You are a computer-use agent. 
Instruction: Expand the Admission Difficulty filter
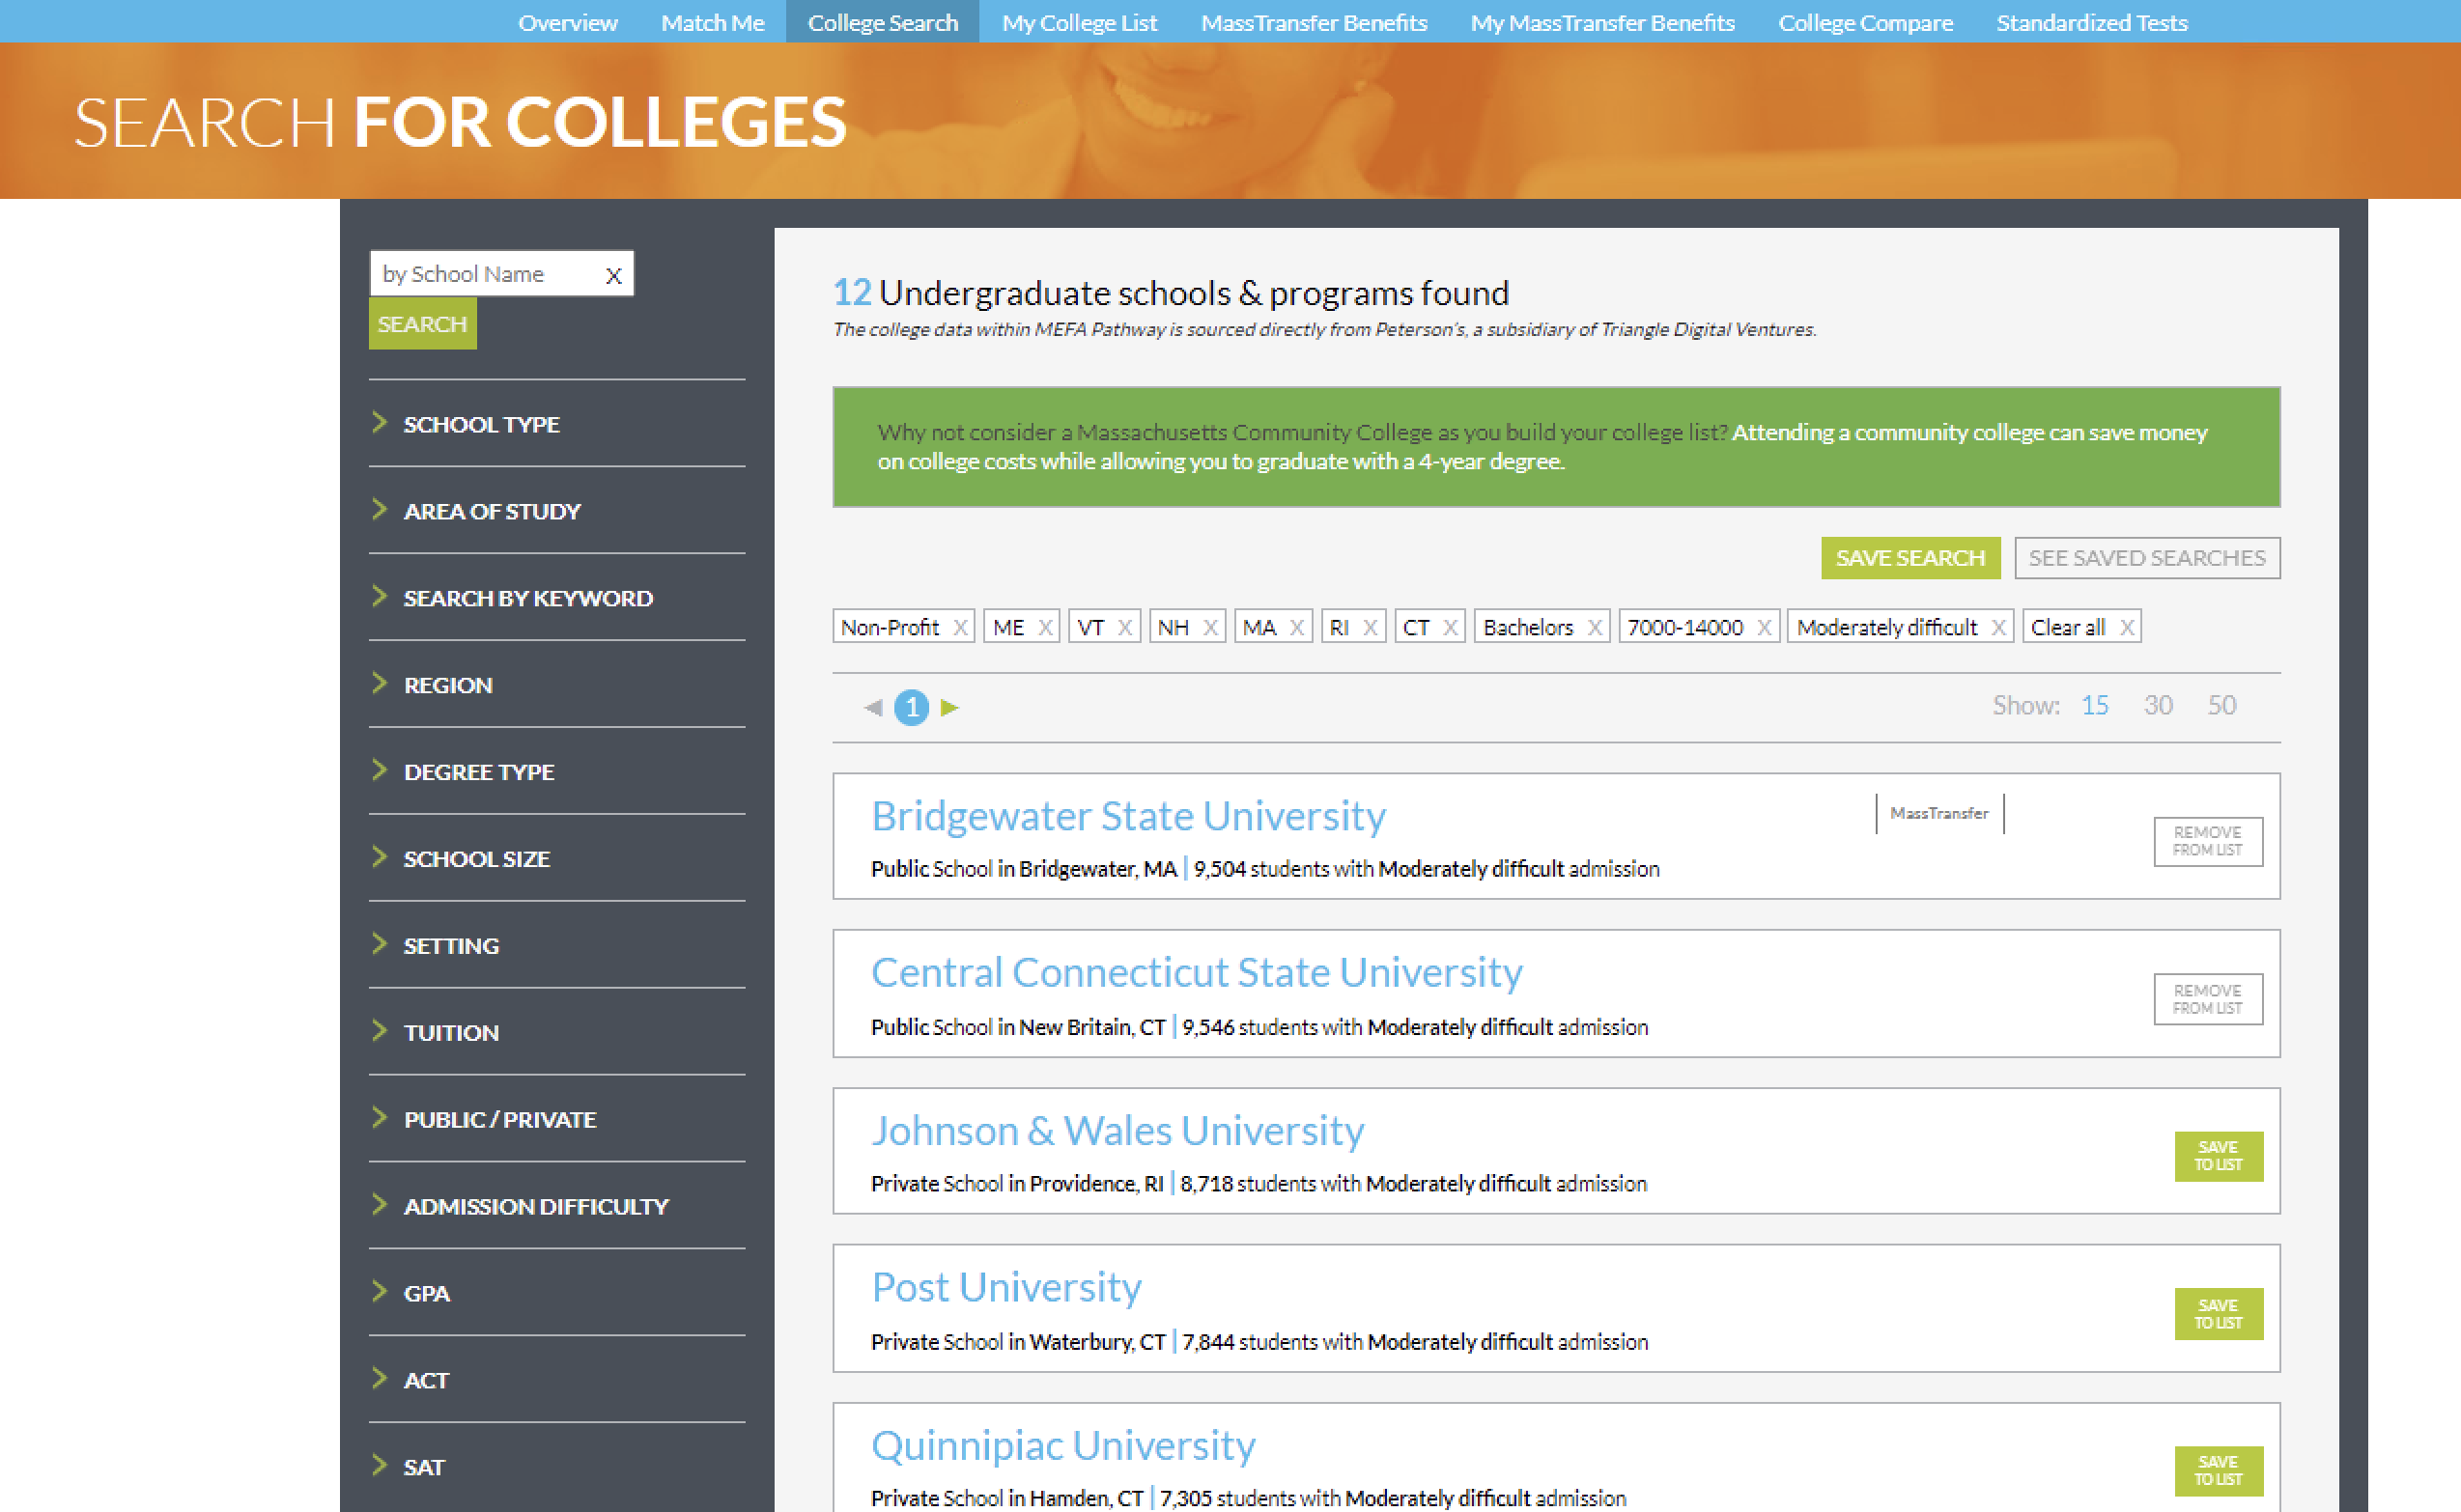coord(535,1206)
